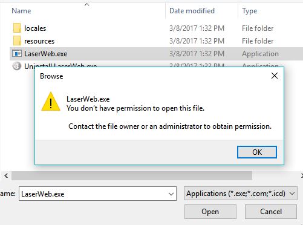Open the Applications file type filter dropdown

[x=241, y=194]
